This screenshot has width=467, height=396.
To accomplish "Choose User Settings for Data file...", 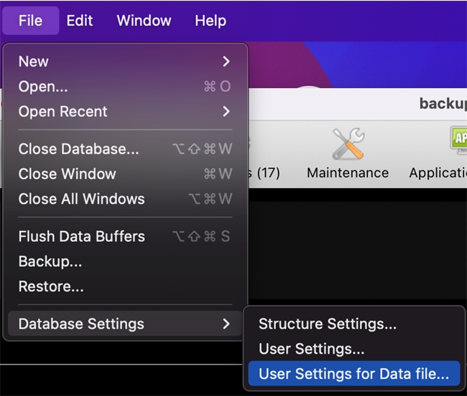I will pos(353,374).
